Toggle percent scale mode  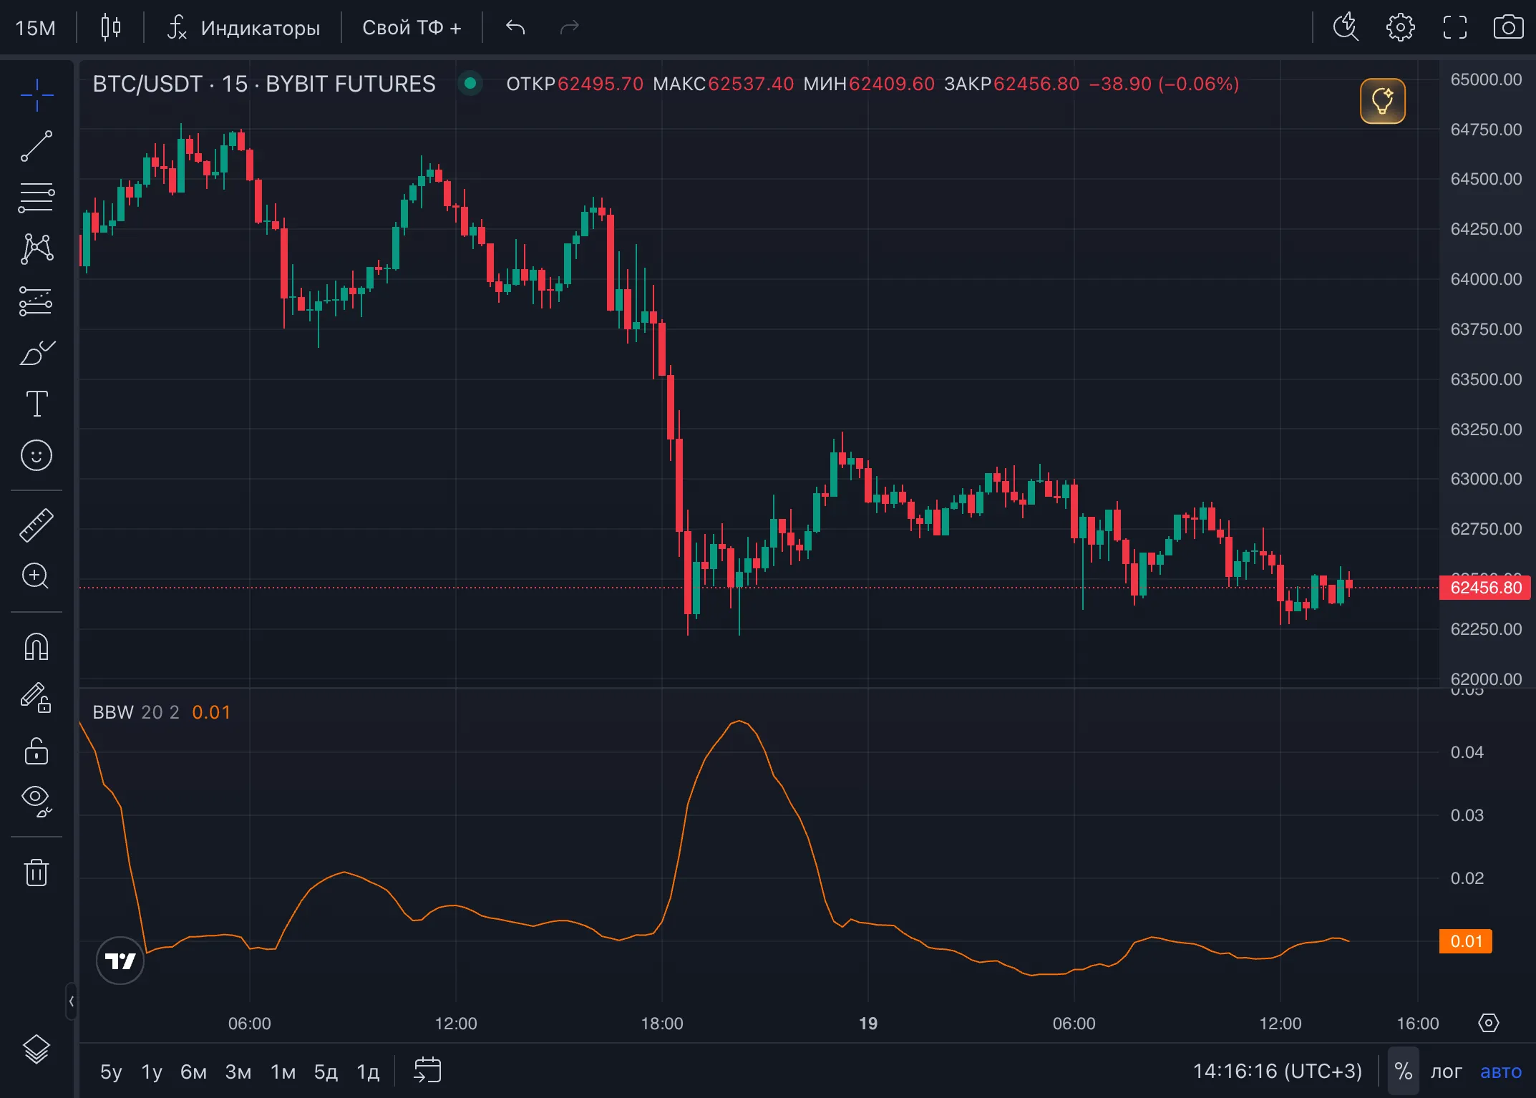1403,1072
